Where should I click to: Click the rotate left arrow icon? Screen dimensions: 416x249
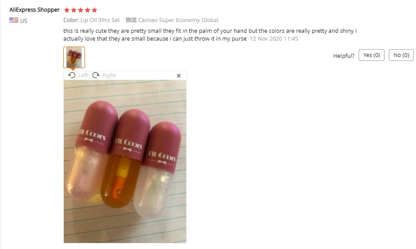[72, 76]
